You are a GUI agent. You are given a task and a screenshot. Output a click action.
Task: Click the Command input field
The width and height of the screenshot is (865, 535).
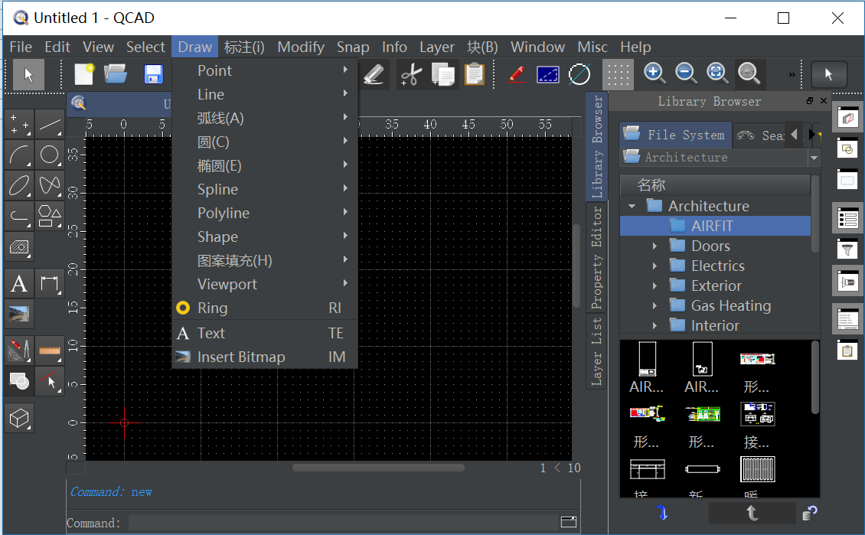[x=344, y=523]
